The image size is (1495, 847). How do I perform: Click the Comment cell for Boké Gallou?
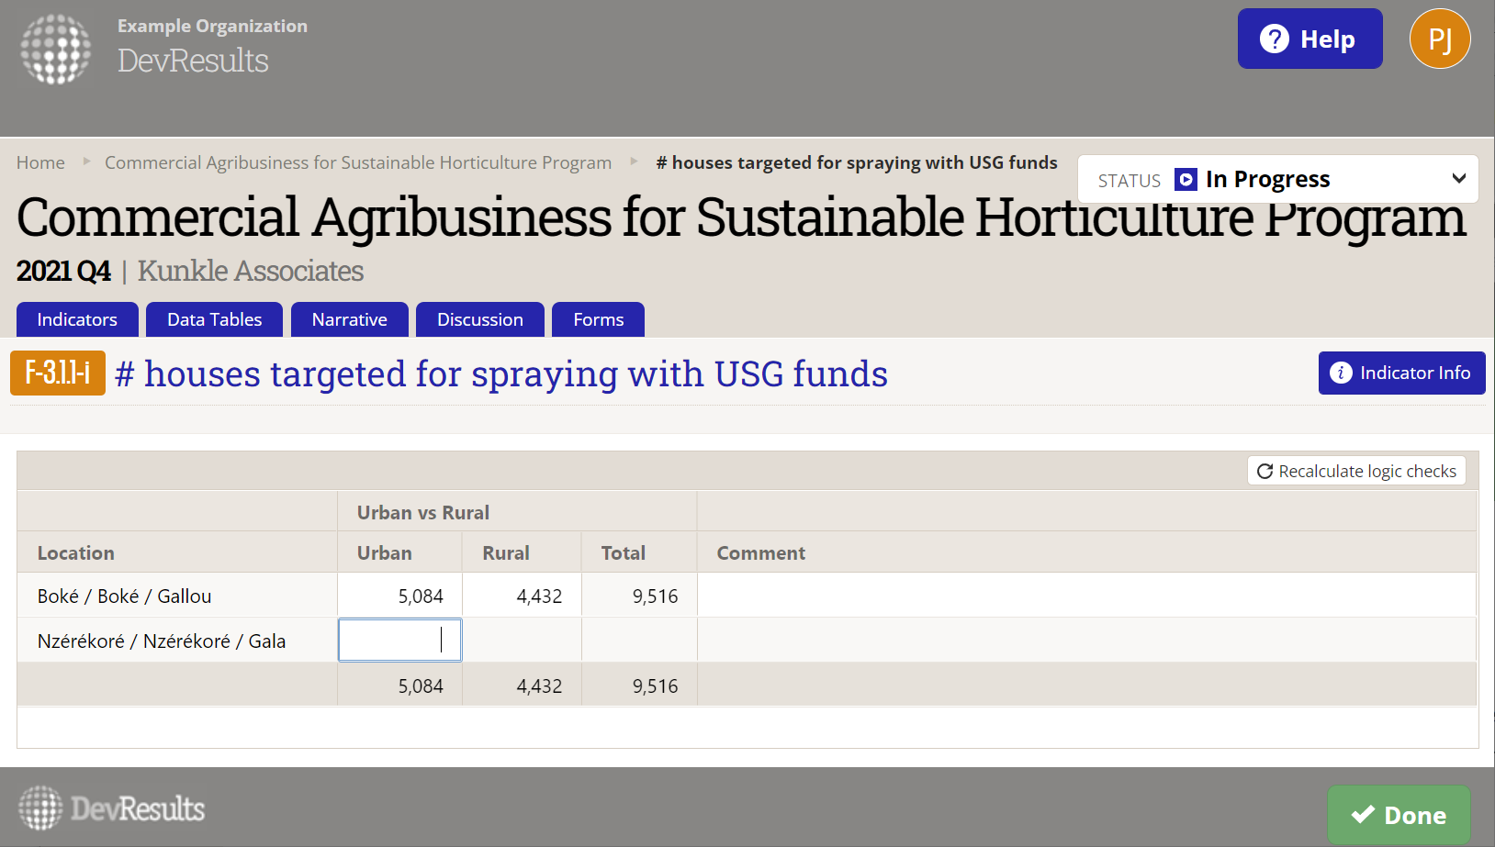coord(1085,596)
